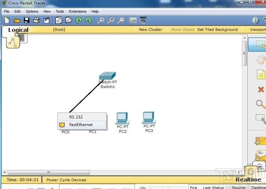
Task: Click the Source column header
Action: (238, 188)
